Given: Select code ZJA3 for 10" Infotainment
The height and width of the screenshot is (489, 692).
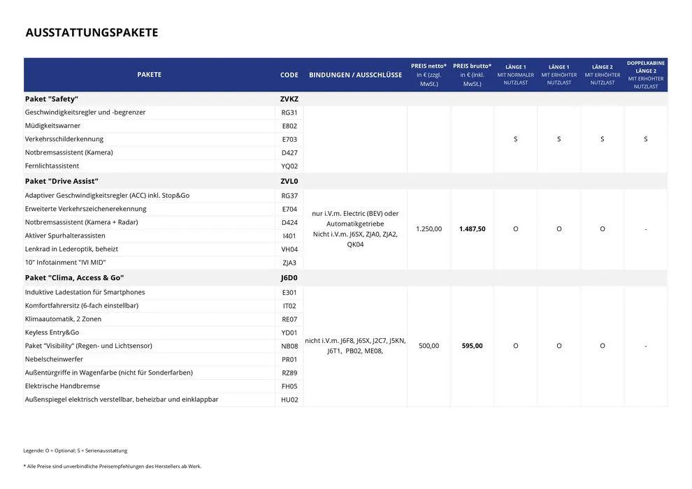Looking at the screenshot, I should [x=289, y=263].
